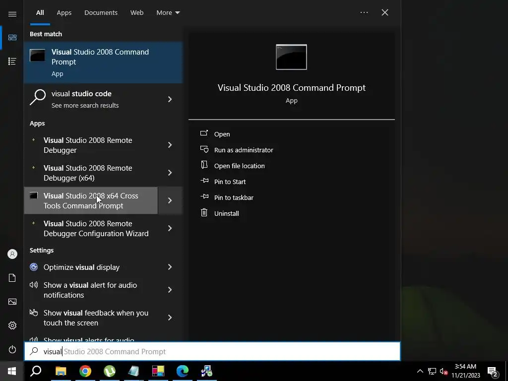Viewport: 508px width, 381px height.
Task: Click the Windows Start button
Action: click(x=12, y=371)
